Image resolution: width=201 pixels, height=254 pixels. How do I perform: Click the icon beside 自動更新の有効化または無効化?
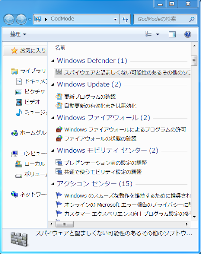point(59,106)
